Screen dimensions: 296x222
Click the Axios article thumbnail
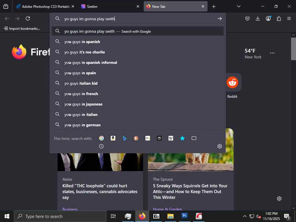(100, 162)
